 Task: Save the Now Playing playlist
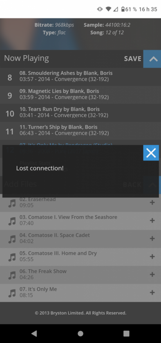132,59
